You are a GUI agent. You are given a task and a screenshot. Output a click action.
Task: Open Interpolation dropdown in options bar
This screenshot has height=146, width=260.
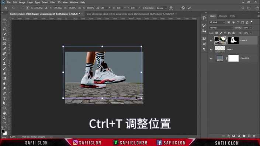(161, 8)
